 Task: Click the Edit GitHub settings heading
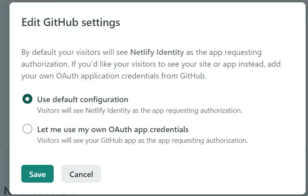click(71, 22)
